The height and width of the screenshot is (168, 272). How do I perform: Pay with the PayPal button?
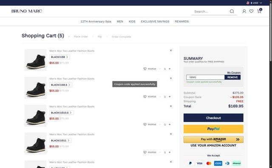[x=213, y=129]
